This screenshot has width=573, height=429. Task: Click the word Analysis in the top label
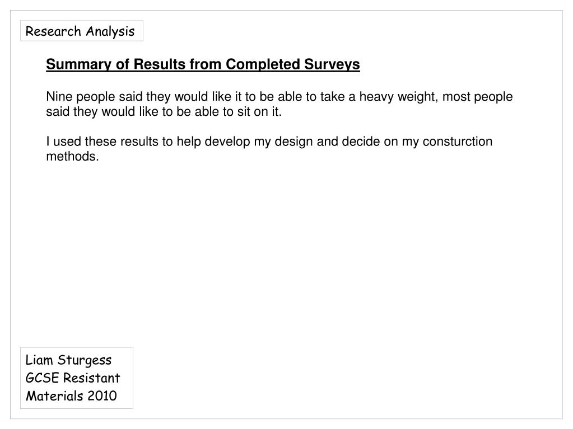pyautogui.click(x=110, y=31)
